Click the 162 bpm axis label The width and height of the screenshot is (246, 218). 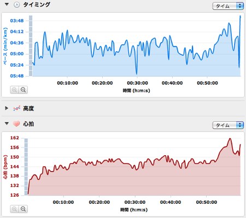14,138
